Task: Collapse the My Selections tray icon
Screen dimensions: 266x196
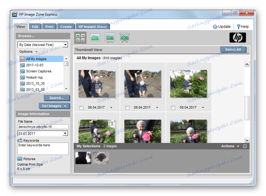Action: (x=245, y=146)
